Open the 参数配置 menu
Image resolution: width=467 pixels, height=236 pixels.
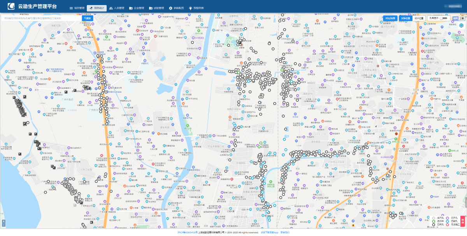pos(176,8)
